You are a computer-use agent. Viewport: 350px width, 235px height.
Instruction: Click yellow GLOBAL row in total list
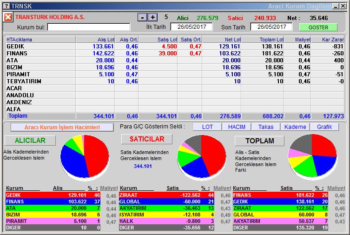click(280, 215)
